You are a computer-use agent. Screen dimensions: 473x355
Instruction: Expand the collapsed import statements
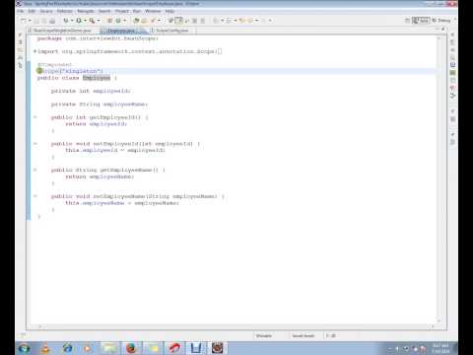tap(34, 51)
